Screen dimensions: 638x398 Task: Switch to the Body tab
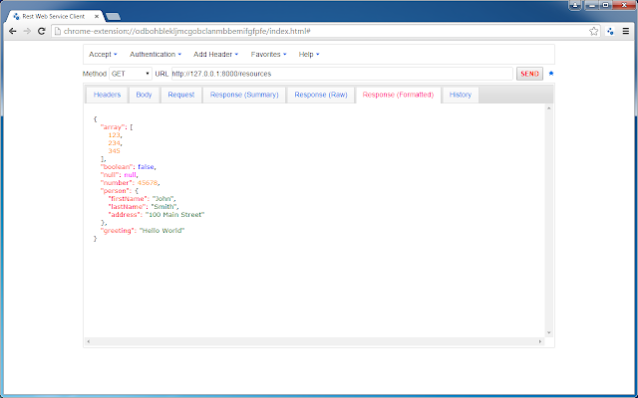tap(144, 95)
